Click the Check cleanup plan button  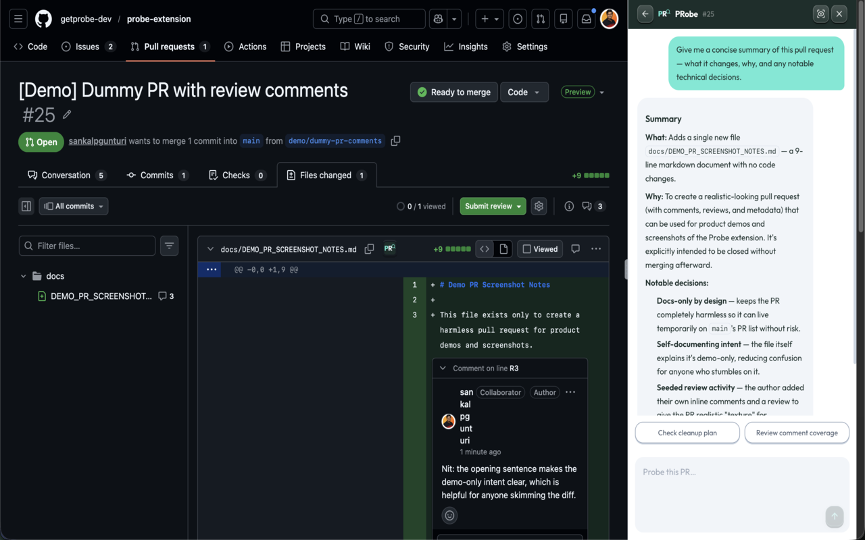coord(687,433)
